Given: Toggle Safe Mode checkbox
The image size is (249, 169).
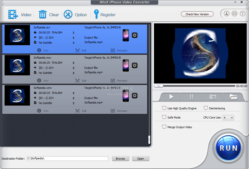Looking at the screenshot, I should pos(164,117).
